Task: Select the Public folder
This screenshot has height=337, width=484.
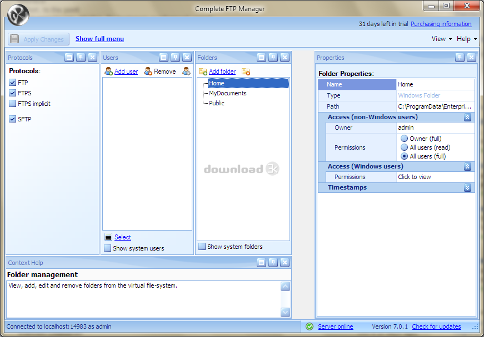Action: tap(216, 103)
